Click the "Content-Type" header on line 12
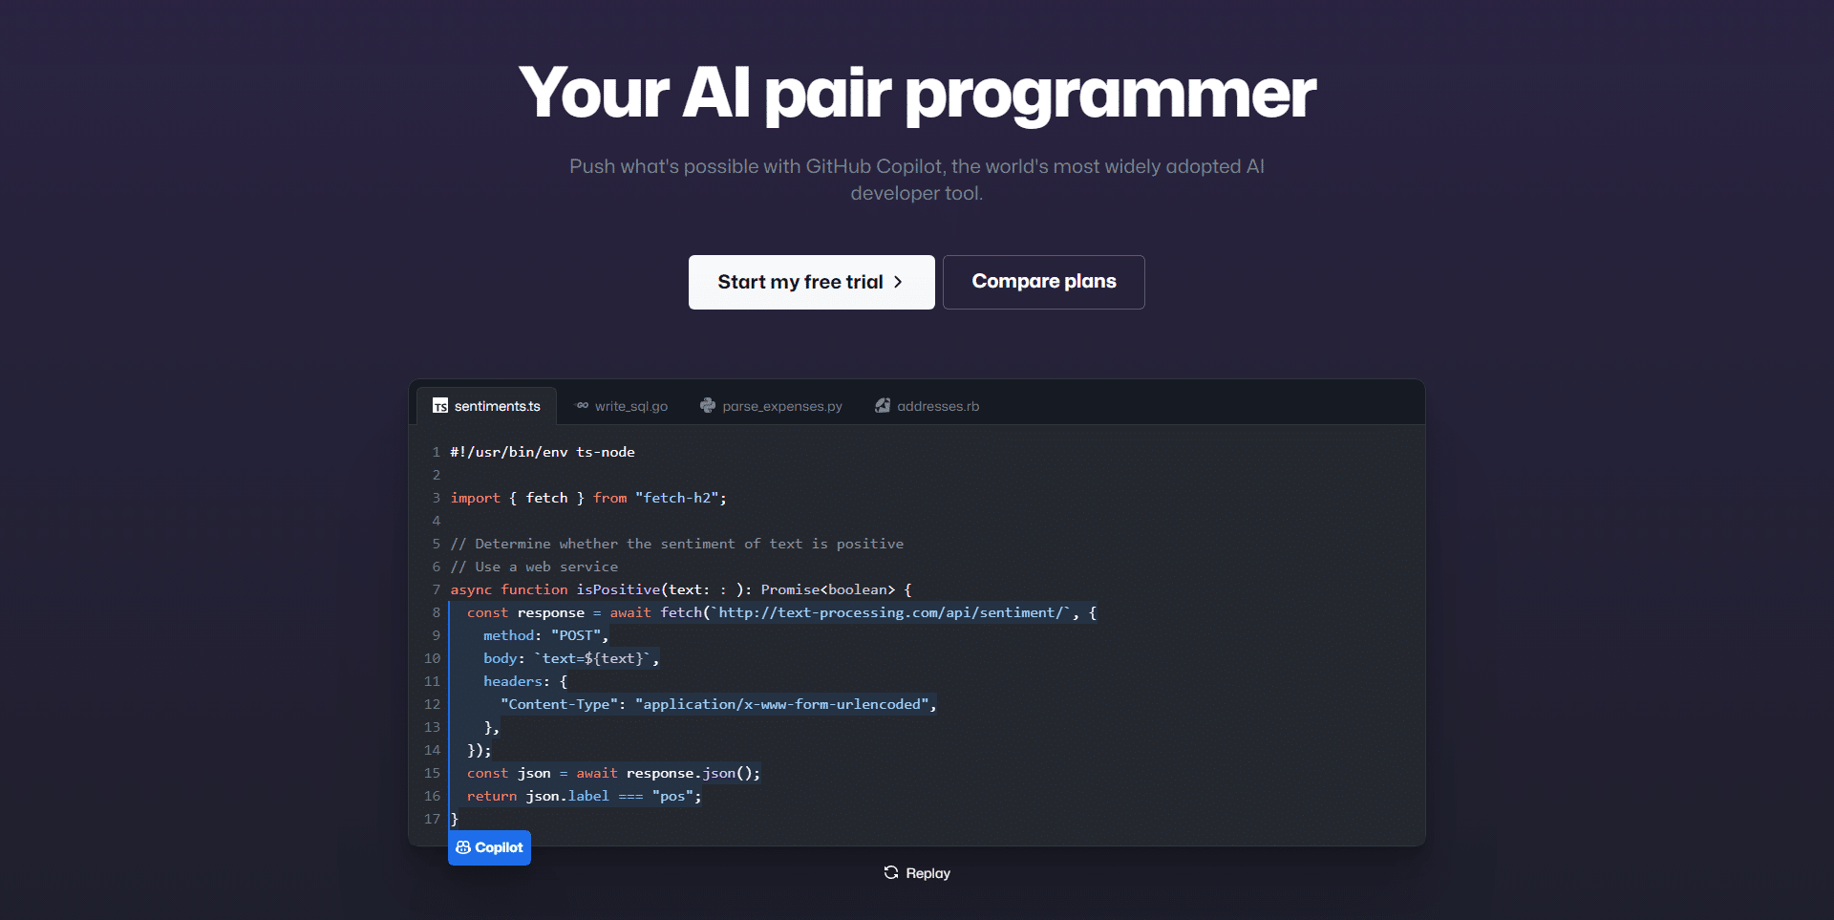The image size is (1834, 920). [x=559, y=704]
